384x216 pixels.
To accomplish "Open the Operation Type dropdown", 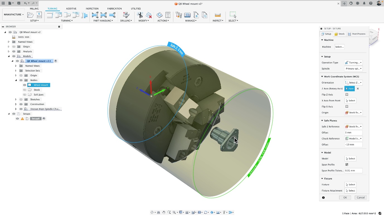I will pyautogui.click(x=353, y=63).
